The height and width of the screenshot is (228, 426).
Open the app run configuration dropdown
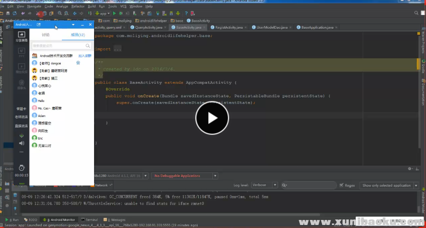pos(103,14)
